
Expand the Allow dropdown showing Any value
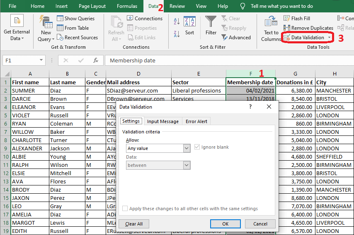point(187,148)
